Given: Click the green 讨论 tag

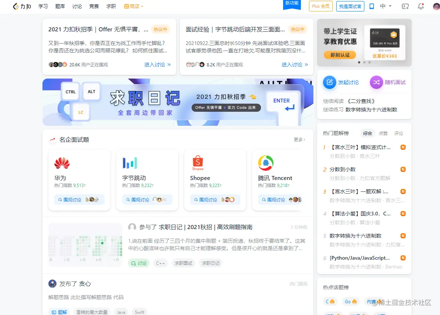Looking at the screenshot, I should 139,263.
